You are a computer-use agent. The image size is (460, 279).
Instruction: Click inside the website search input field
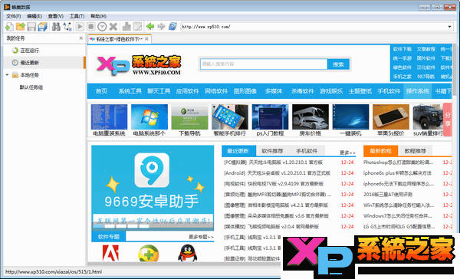264,64
